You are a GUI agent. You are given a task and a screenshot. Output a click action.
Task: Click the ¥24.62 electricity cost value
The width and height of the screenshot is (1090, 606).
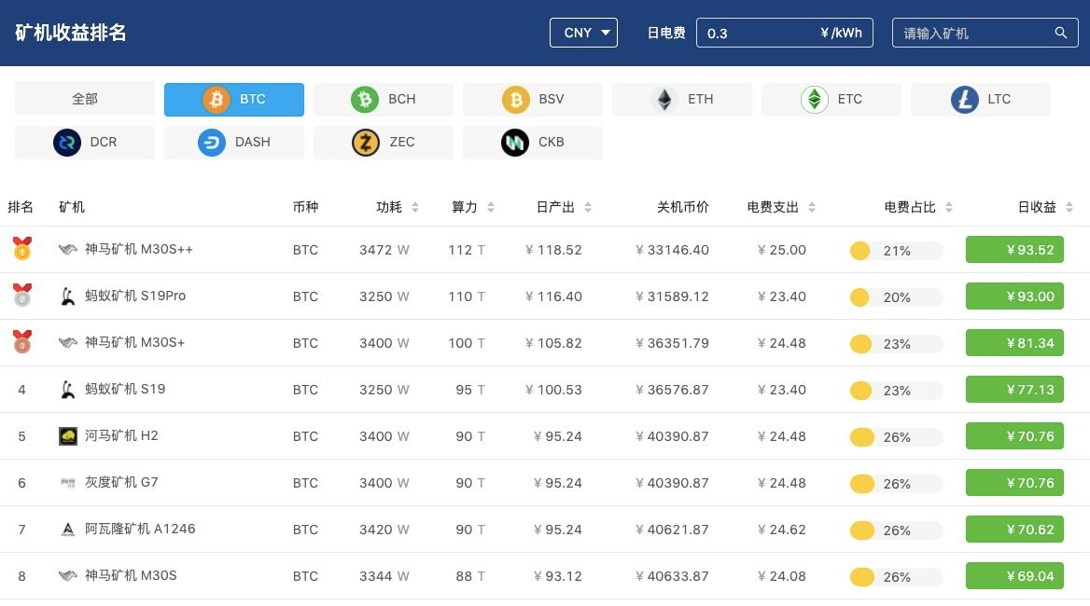[x=782, y=530]
